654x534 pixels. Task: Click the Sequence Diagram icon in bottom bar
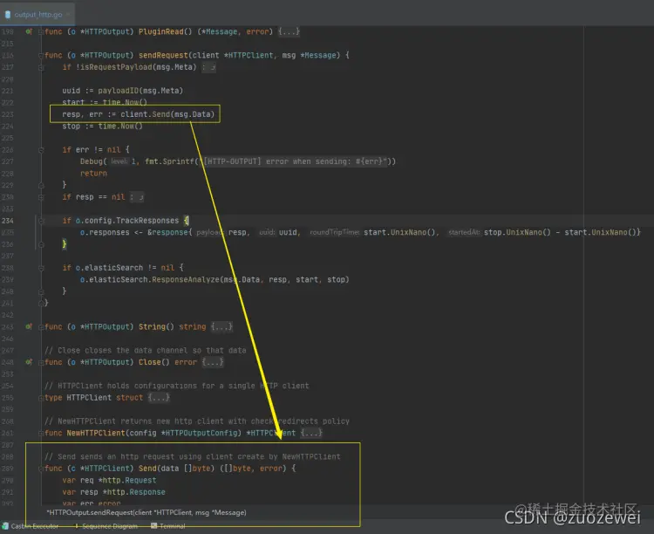77,526
